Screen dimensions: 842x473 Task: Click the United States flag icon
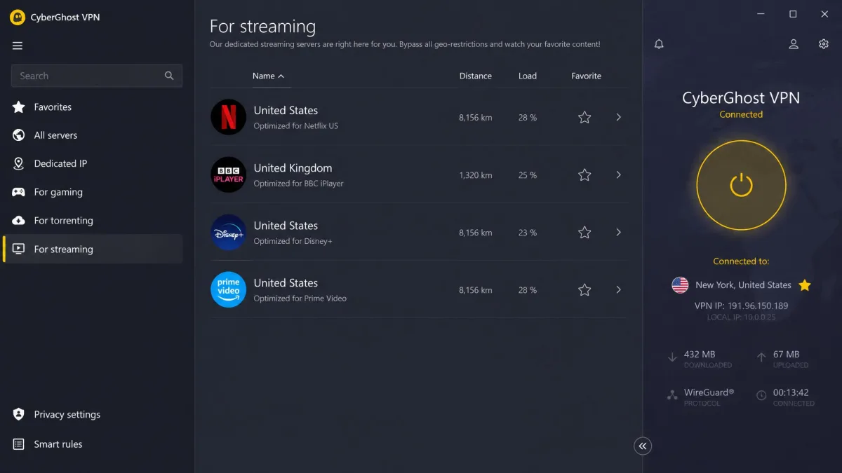(x=680, y=285)
